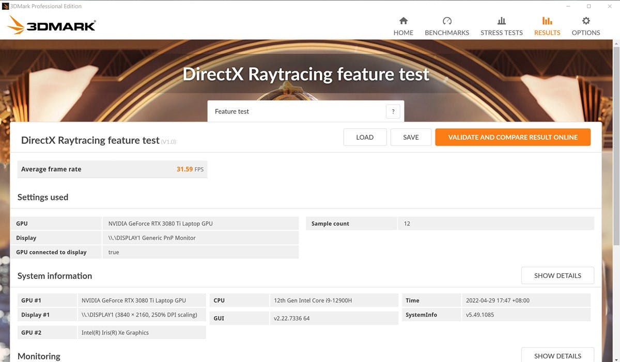
Task: Open Benchmarks via the gauge icon
Action: tap(447, 21)
